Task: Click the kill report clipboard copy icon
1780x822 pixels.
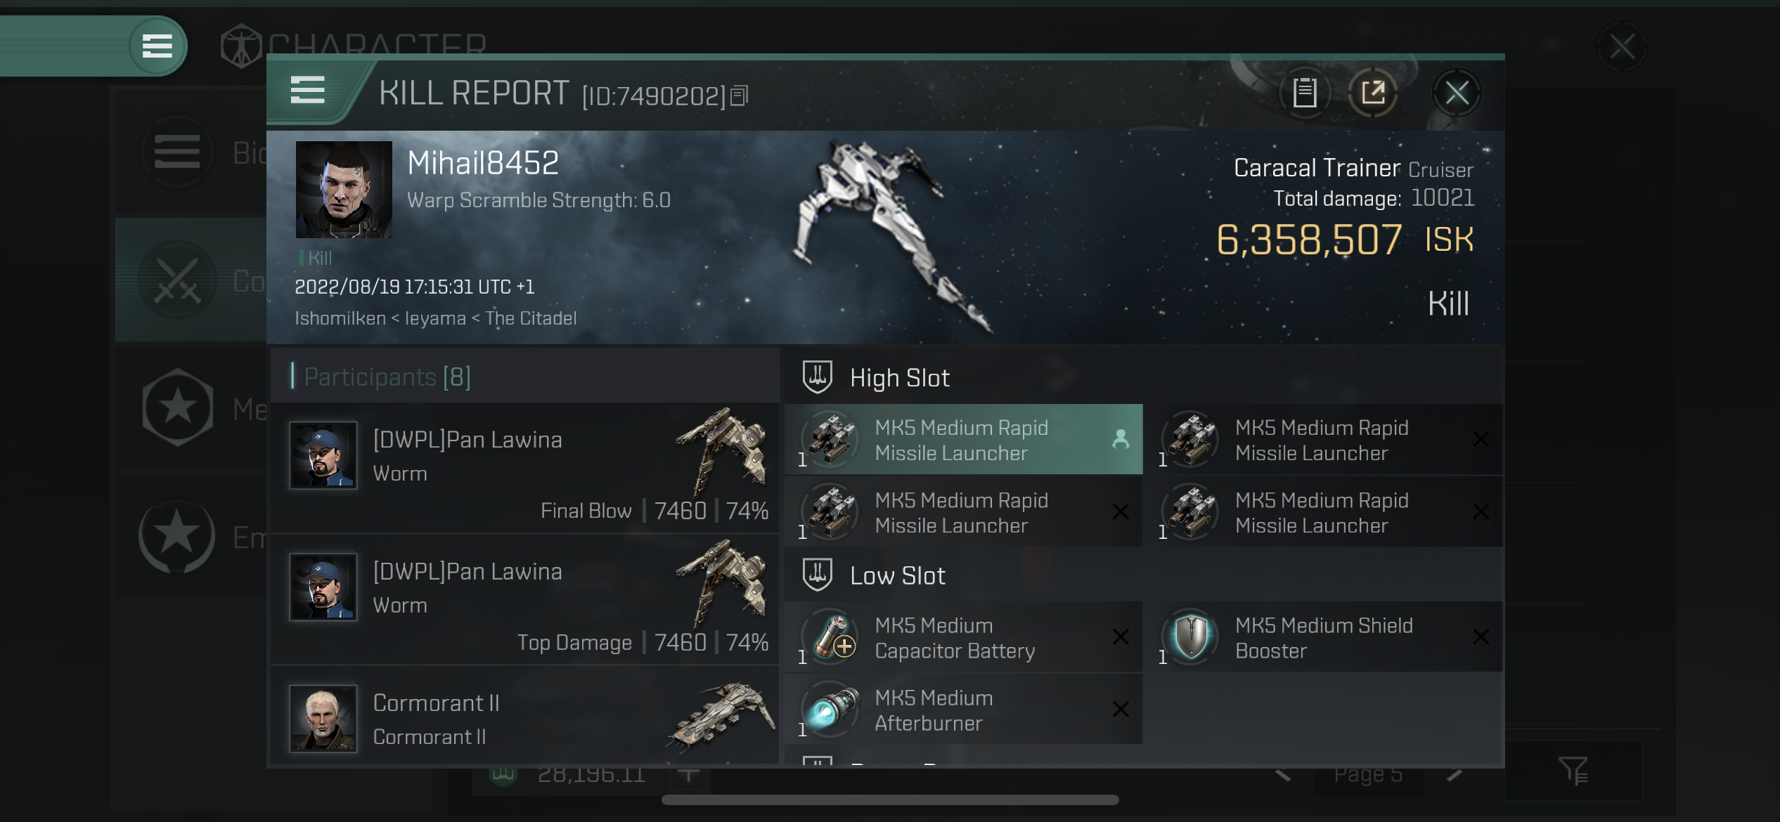Action: tap(1303, 93)
